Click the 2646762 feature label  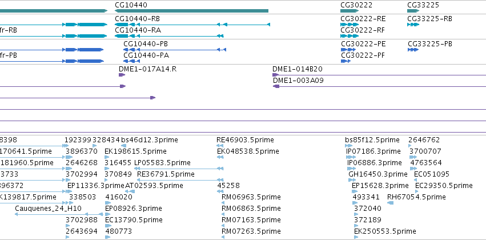(x=424, y=140)
